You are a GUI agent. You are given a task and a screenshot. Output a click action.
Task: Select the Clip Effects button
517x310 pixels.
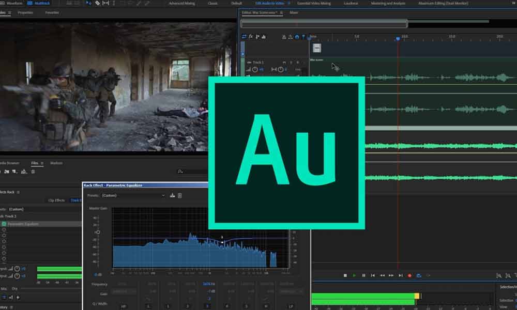click(x=56, y=200)
